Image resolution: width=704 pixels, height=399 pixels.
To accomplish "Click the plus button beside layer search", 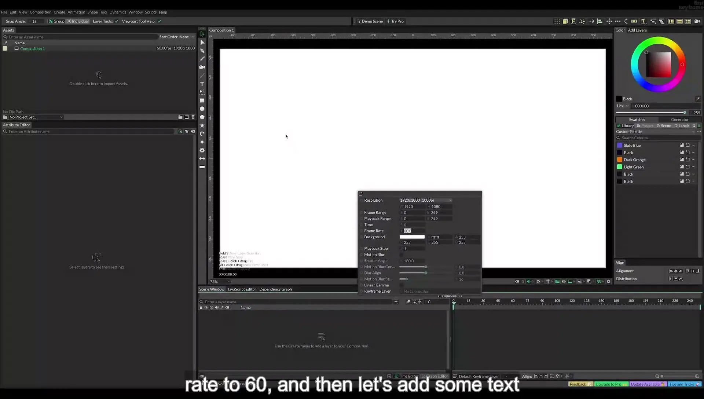I will click(396, 302).
